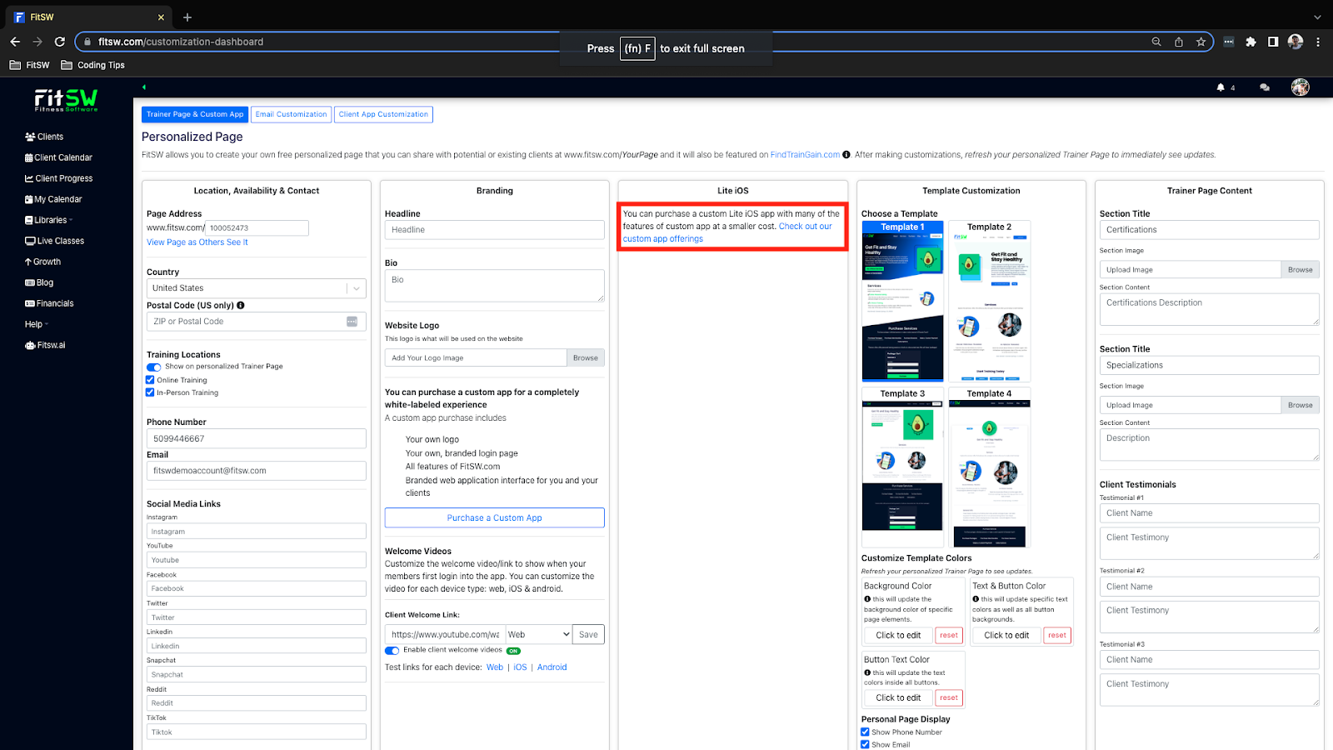Reload the current browser page
The height and width of the screenshot is (750, 1333).
tap(60, 42)
